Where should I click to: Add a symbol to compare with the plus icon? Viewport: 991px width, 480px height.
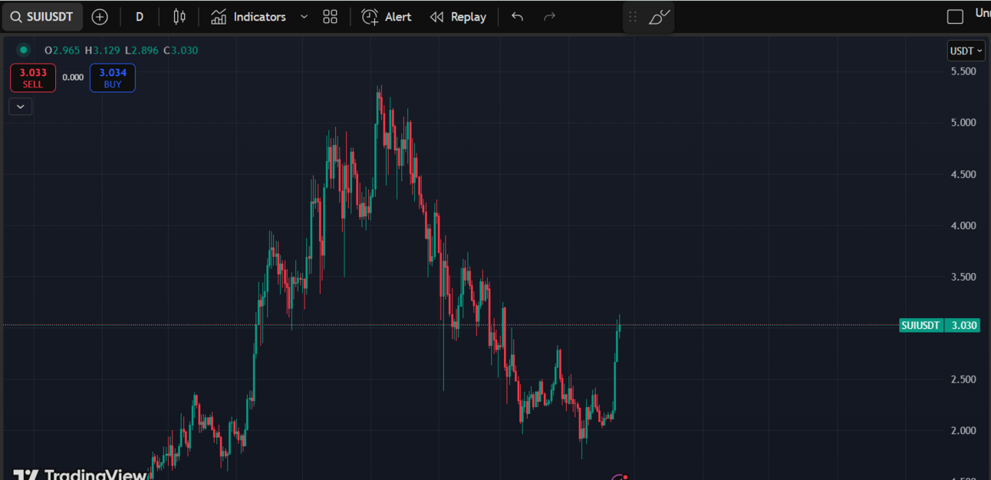[x=100, y=17]
